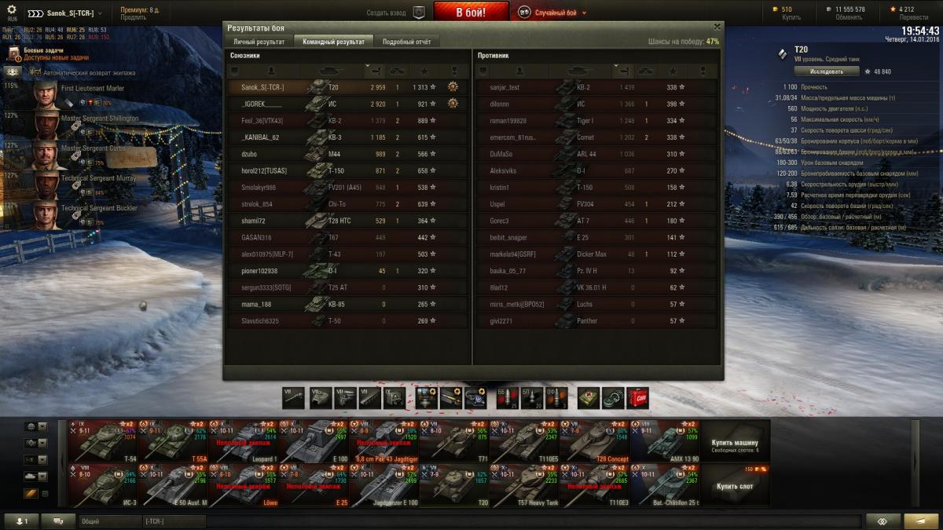Viewport: 943px width, 530px height.
Task: Open tier I-X filter dropdown in carousel
Action: coord(36,459)
